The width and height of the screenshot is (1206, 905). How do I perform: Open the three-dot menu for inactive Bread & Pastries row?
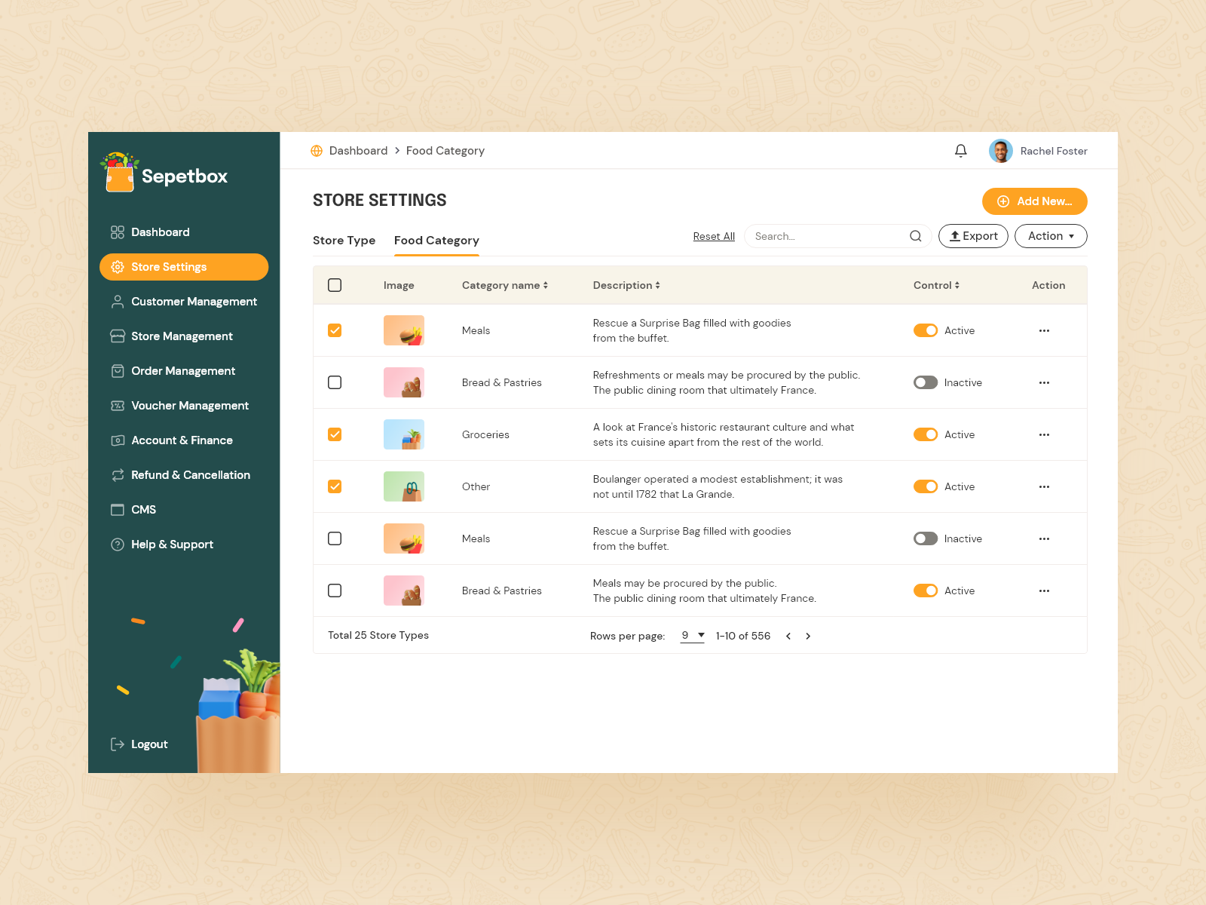coord(1044,382)
